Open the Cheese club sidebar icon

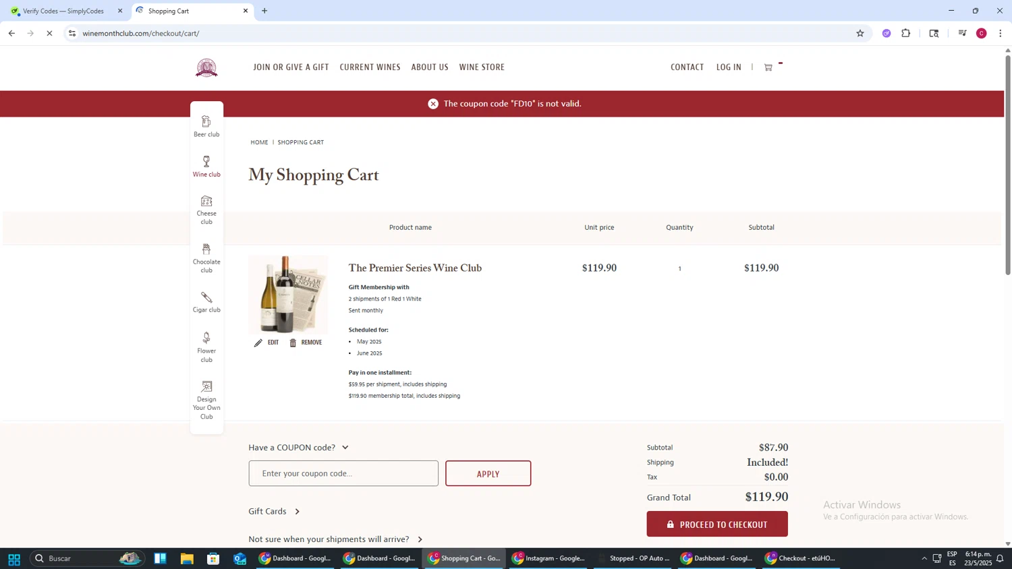click(x=206, y=210)
